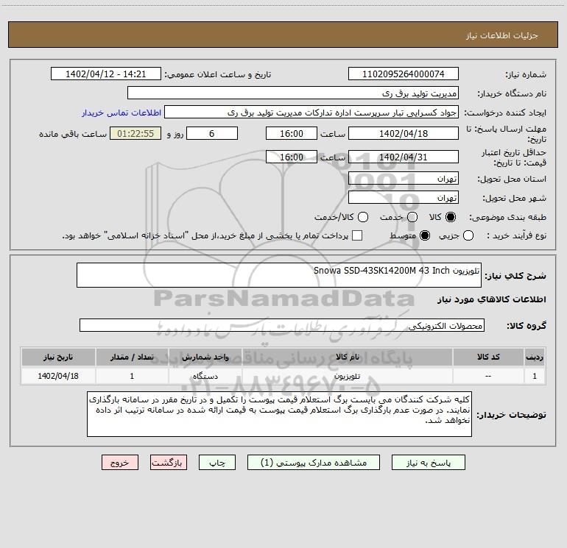Viewport: 567px width, 548px height.
Task: Click the شهر محل تحویل field
Action: click(x=404, y=197)
